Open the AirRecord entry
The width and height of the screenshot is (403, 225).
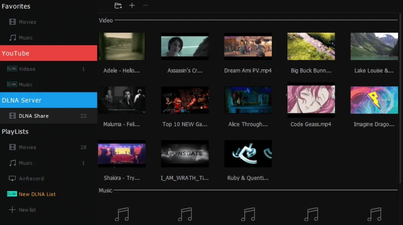tap(48, 178)
